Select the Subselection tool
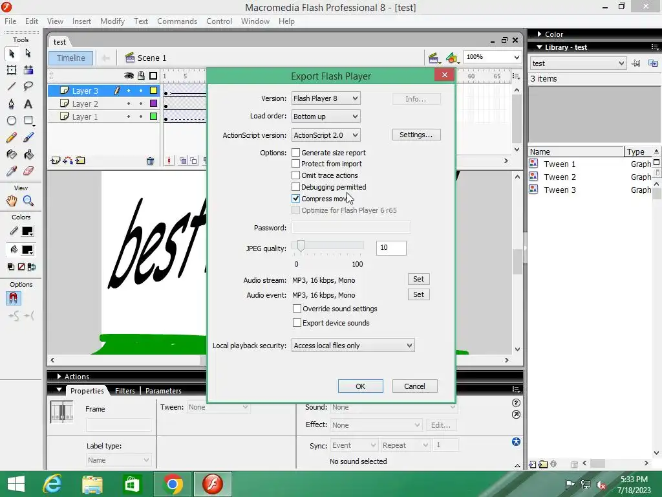 (28, 53)
